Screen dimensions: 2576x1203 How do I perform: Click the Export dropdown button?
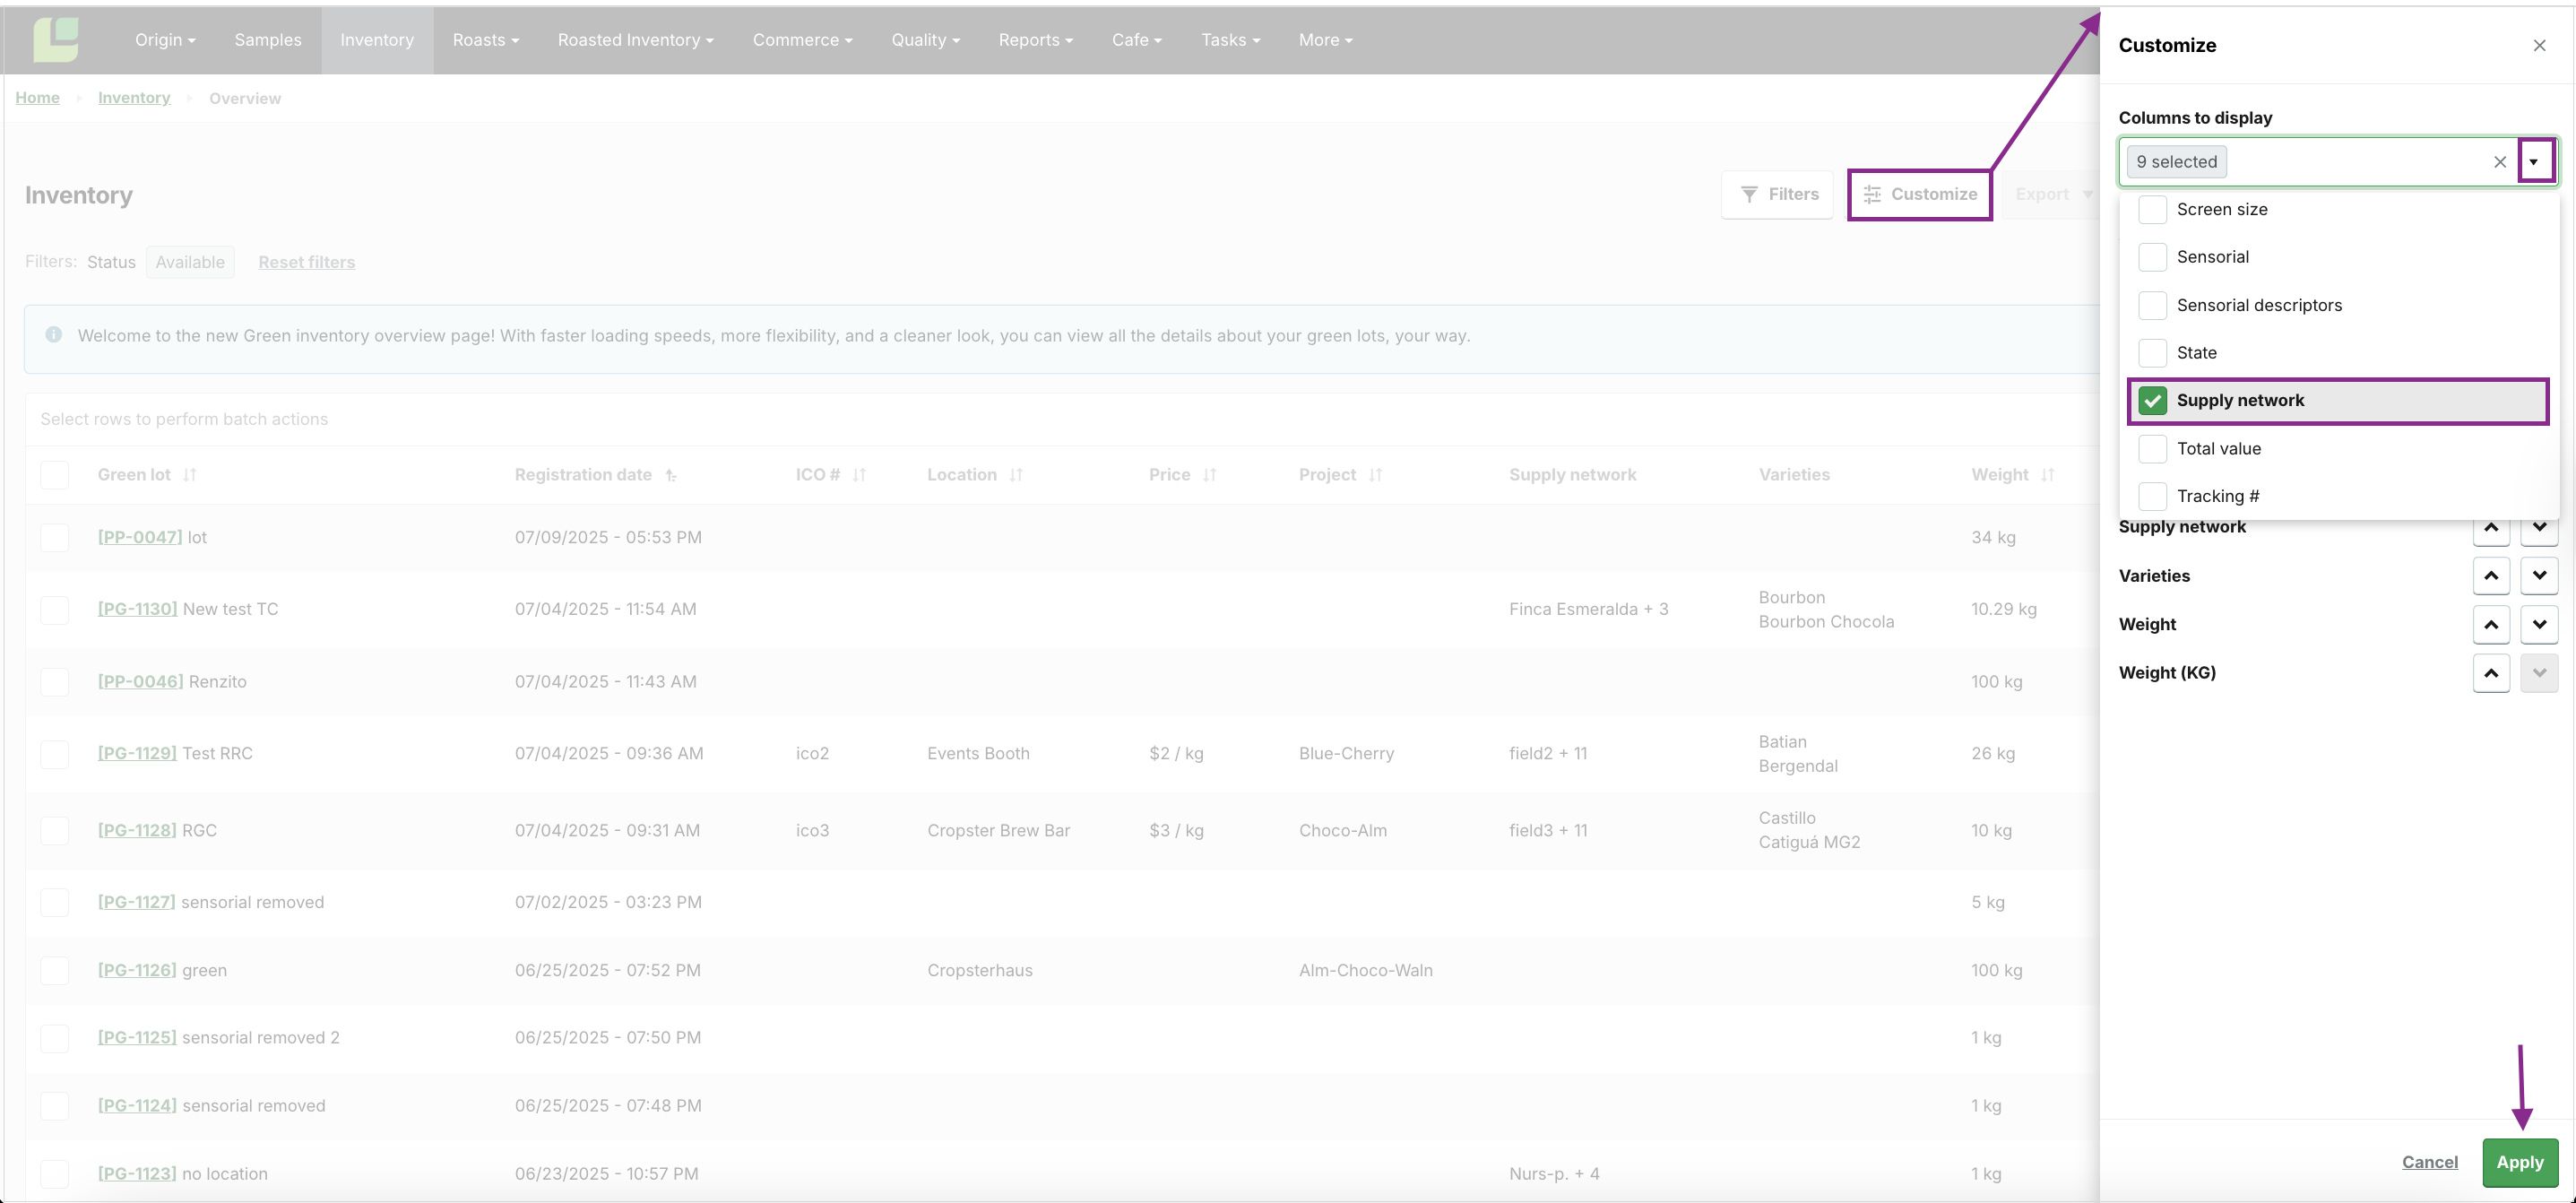tap(2053, 194)
